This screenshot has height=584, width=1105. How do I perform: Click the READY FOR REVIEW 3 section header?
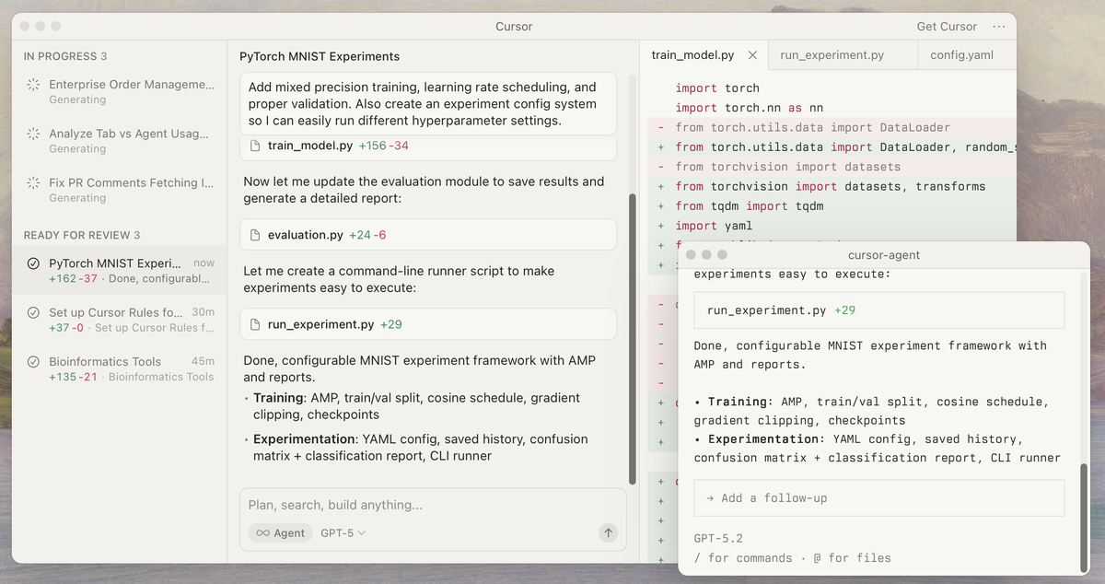[82, 235]
